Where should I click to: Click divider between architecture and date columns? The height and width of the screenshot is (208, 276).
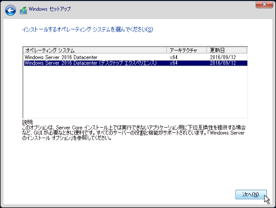[207, 50]
